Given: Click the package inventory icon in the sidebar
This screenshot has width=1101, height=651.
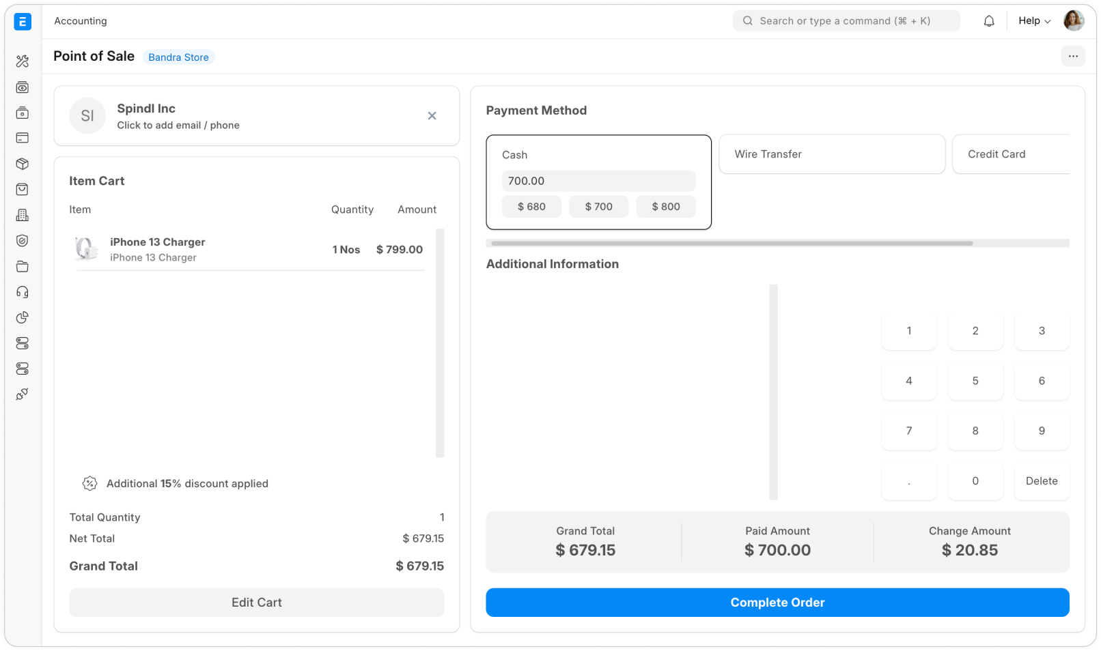Looking at the screenshot, I should pyautogui.click(x=23, y=164).
